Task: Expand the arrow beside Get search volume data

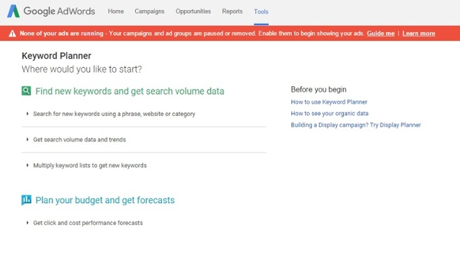Action: [27, 140]
